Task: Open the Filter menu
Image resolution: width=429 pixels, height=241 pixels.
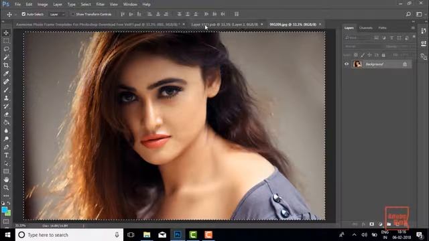Action: [x=100, y=5]
